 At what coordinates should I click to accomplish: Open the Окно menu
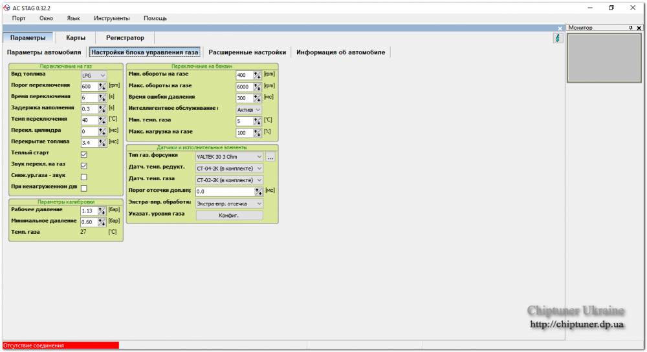pos(46,18)
